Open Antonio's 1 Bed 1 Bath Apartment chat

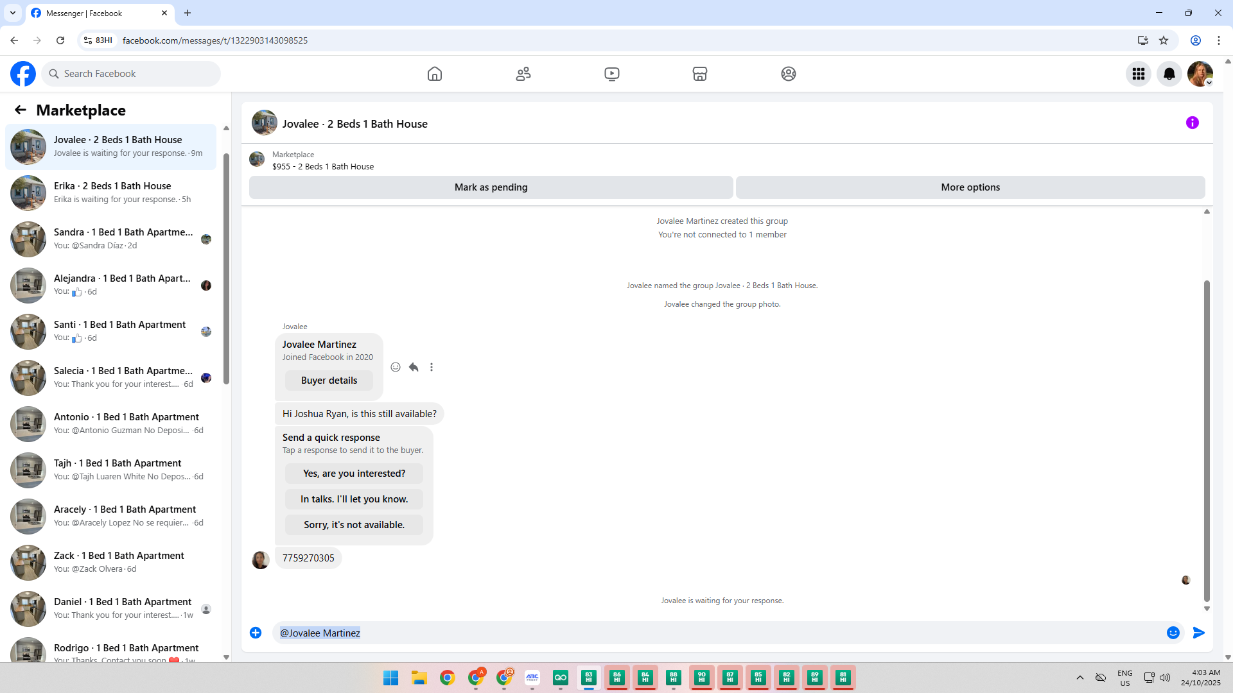[x=110, y=424]
